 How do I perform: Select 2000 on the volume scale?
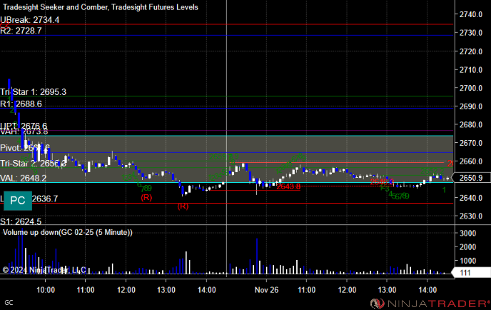[467, 247]
